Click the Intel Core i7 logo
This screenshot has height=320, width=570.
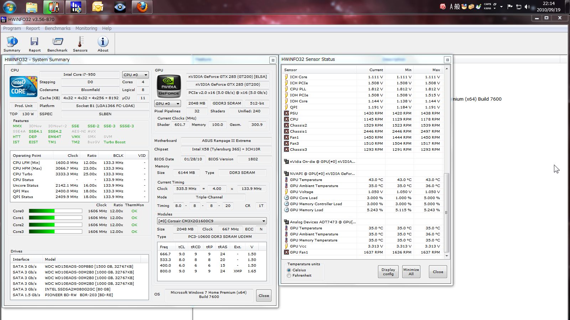click(24, 86)
